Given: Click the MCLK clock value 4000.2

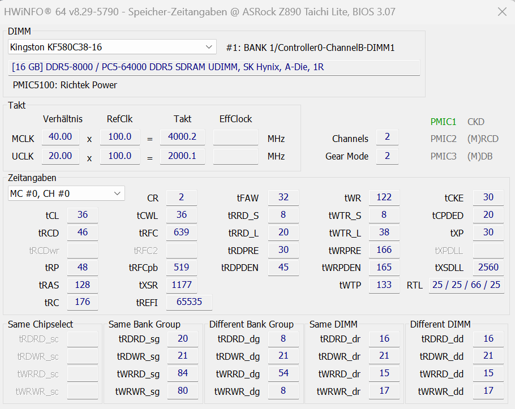Looking at the screenshot, I should click(182, 137).
